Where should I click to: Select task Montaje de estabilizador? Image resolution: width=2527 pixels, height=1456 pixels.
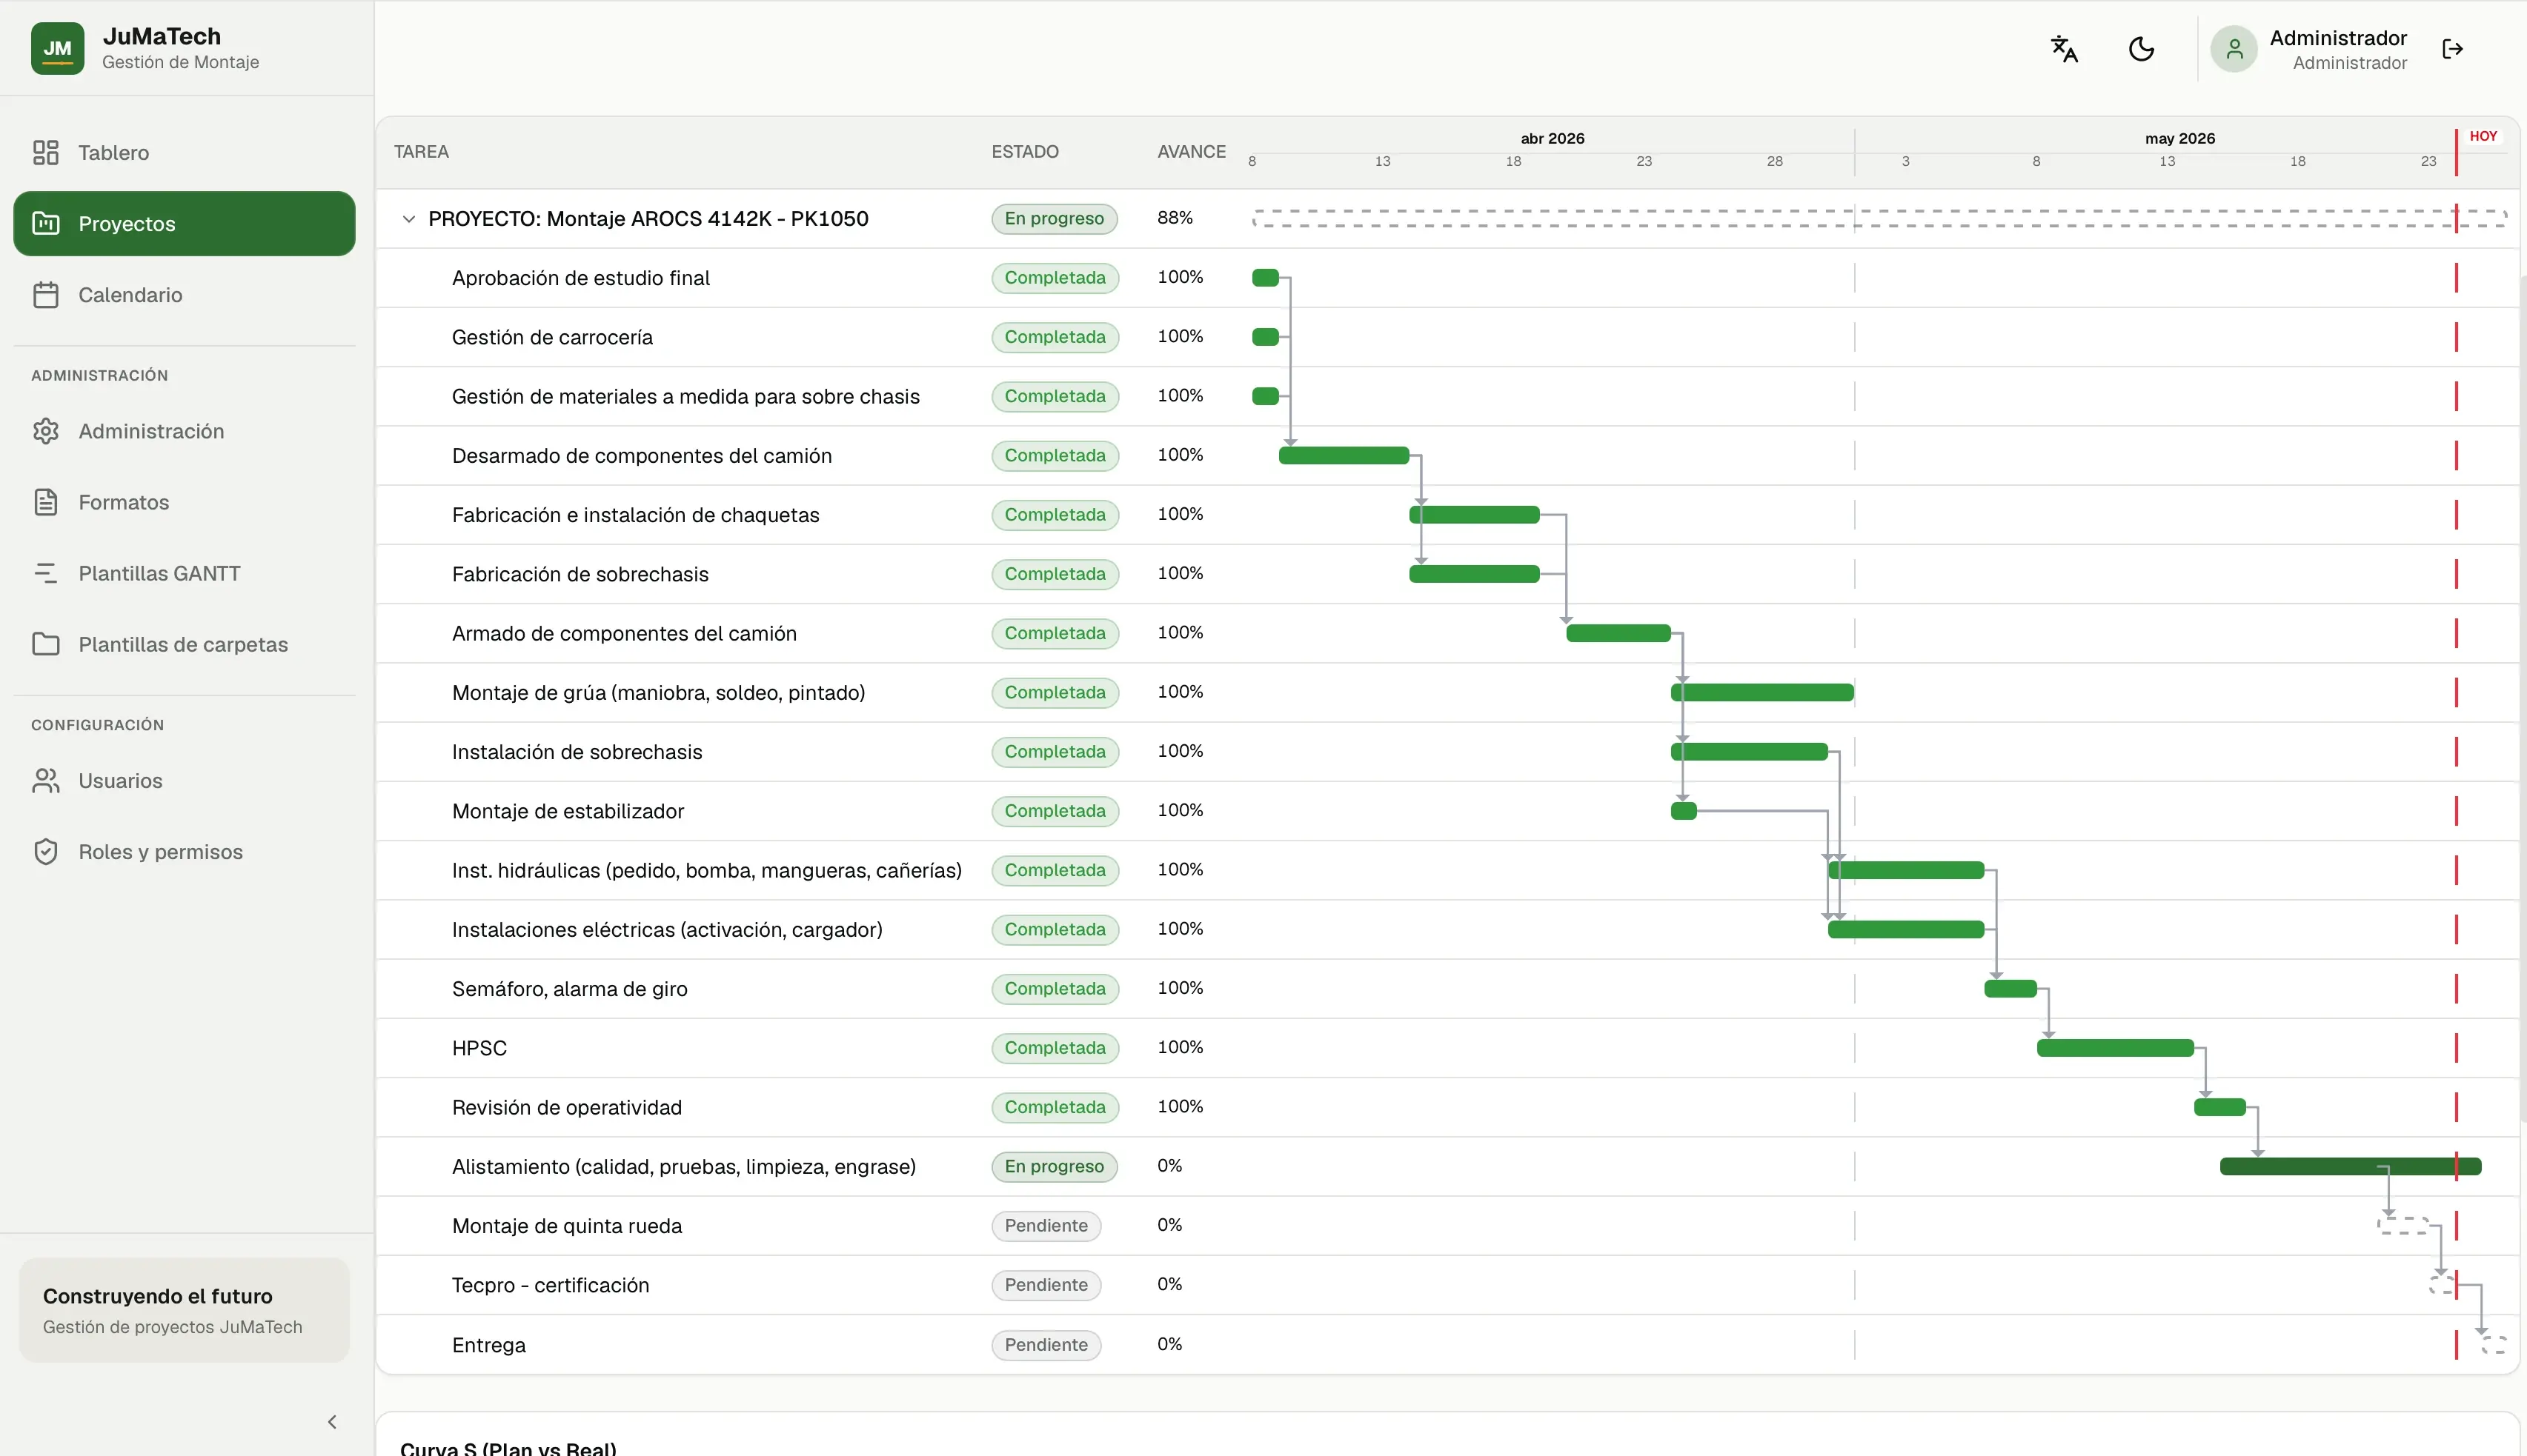568,811
